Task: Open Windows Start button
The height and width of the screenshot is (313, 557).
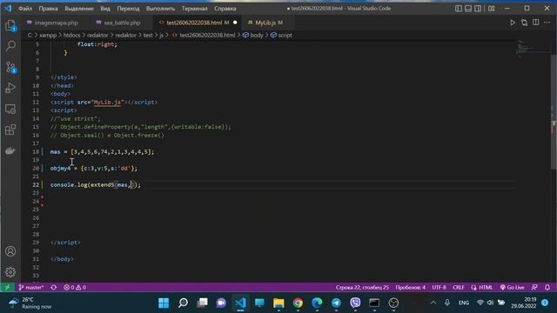Action: click(x=164, y=303)
